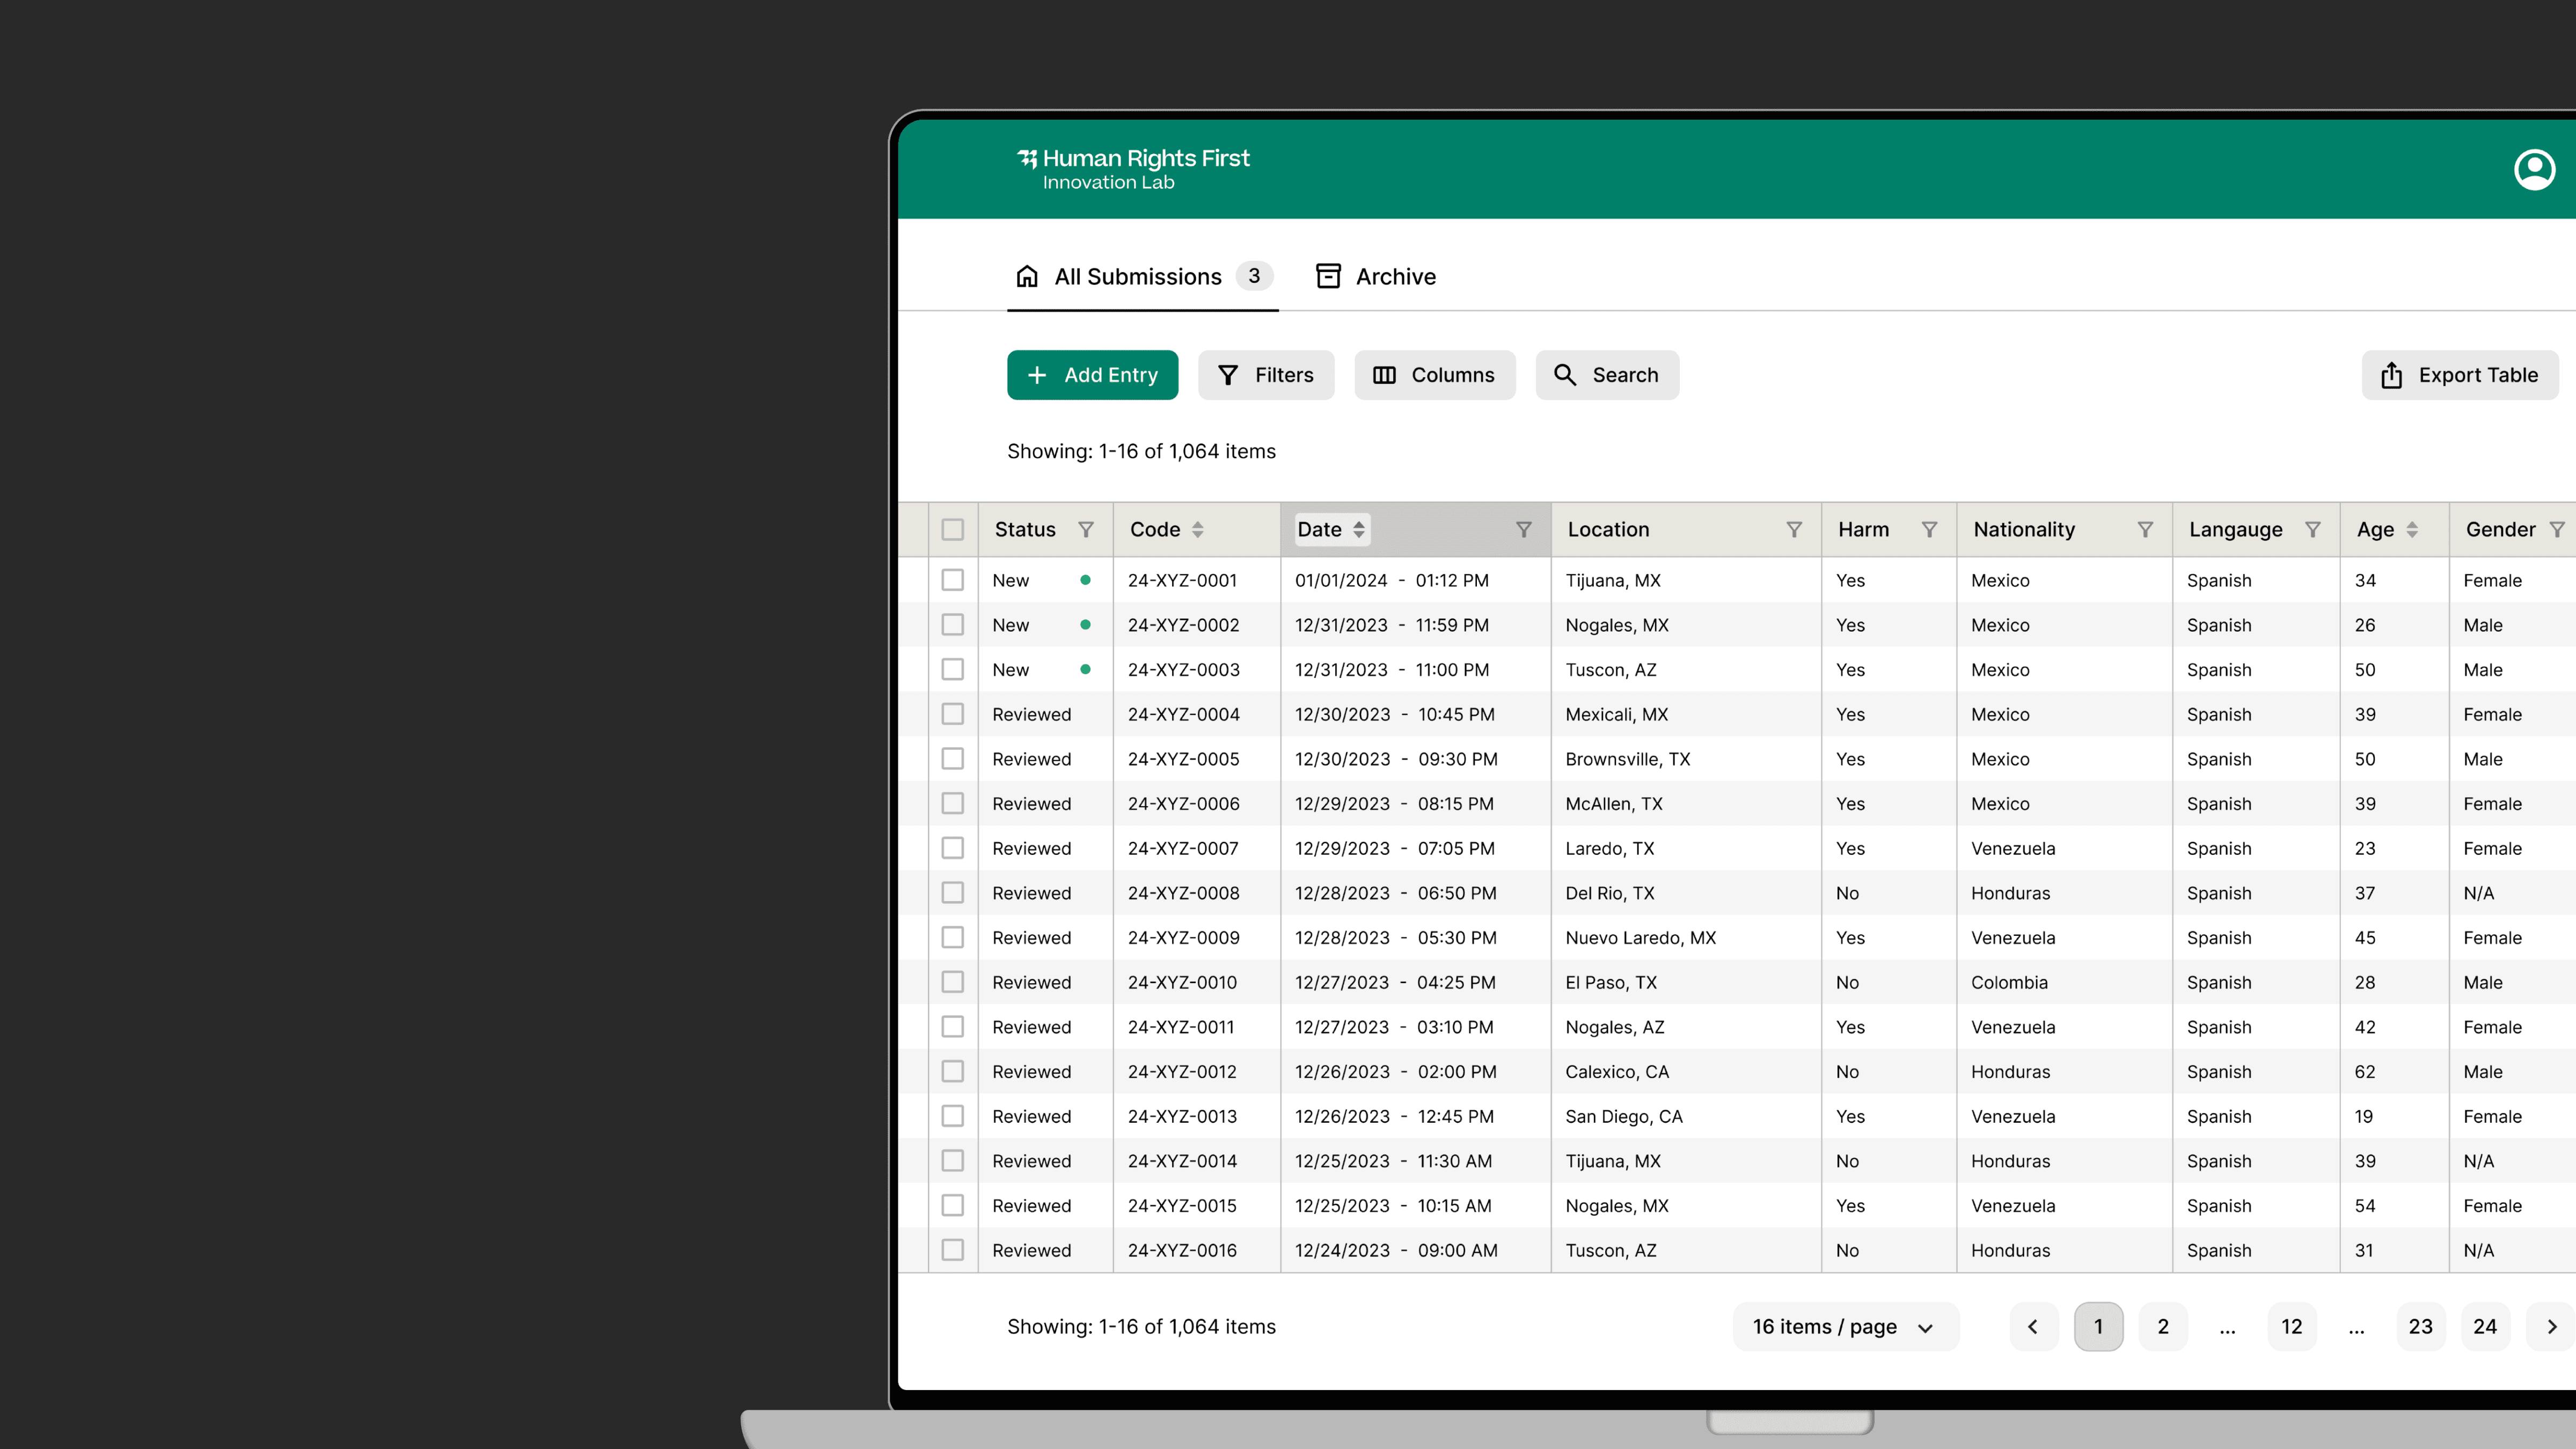
Task: Click the Harm column filter icon
Action: click(x=1929, y=529)
